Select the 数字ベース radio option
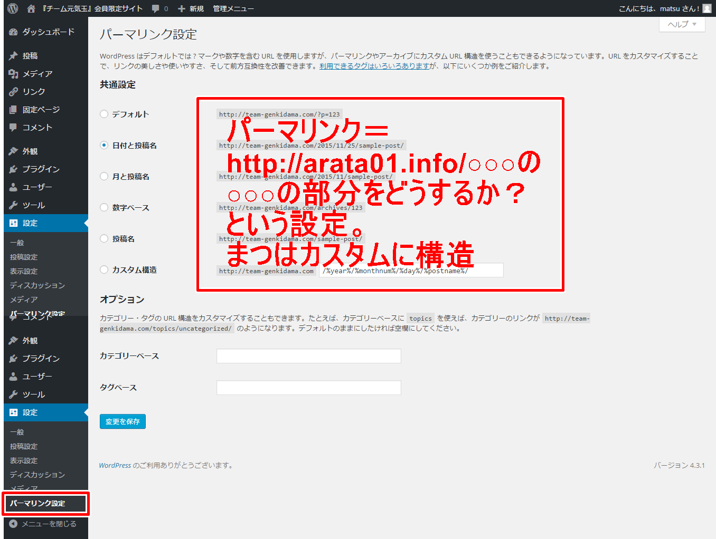 coord(104,207)
